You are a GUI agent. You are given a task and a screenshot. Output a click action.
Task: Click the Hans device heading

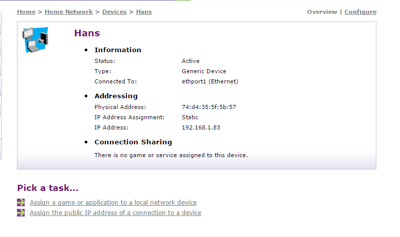point(87,33)
